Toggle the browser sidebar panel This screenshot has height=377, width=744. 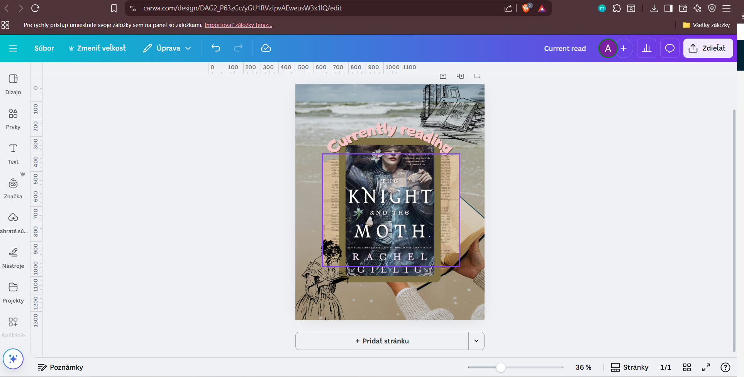[668, 8]
